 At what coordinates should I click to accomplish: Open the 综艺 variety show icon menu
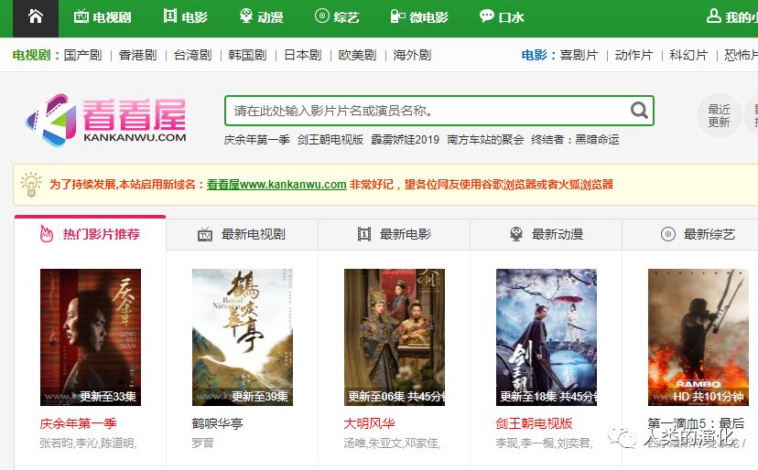[337, 16]
